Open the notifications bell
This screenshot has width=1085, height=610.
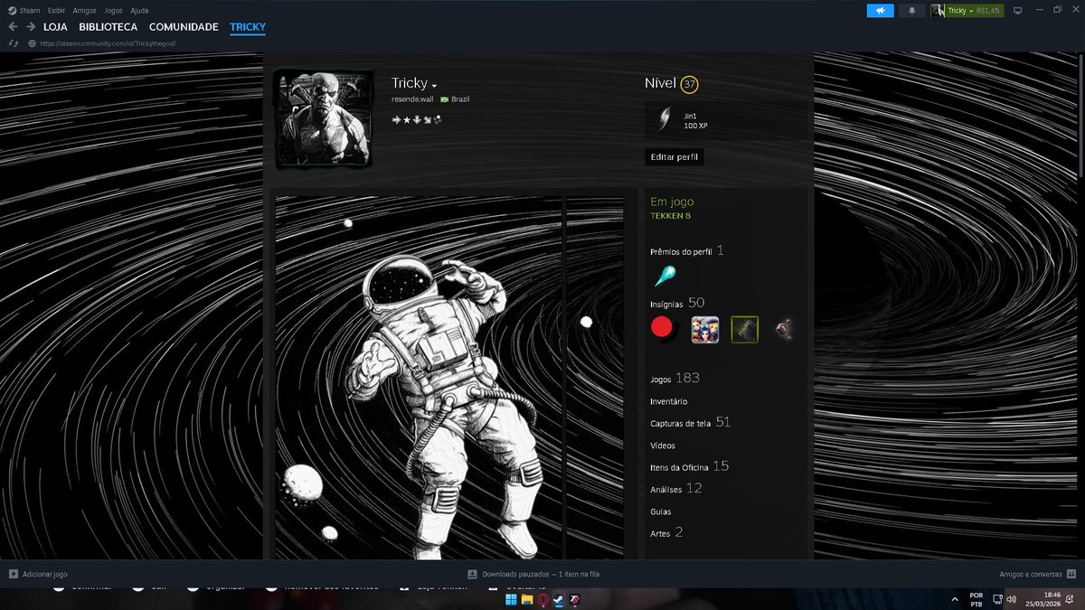pyautogui.click(x=911, y=11)
